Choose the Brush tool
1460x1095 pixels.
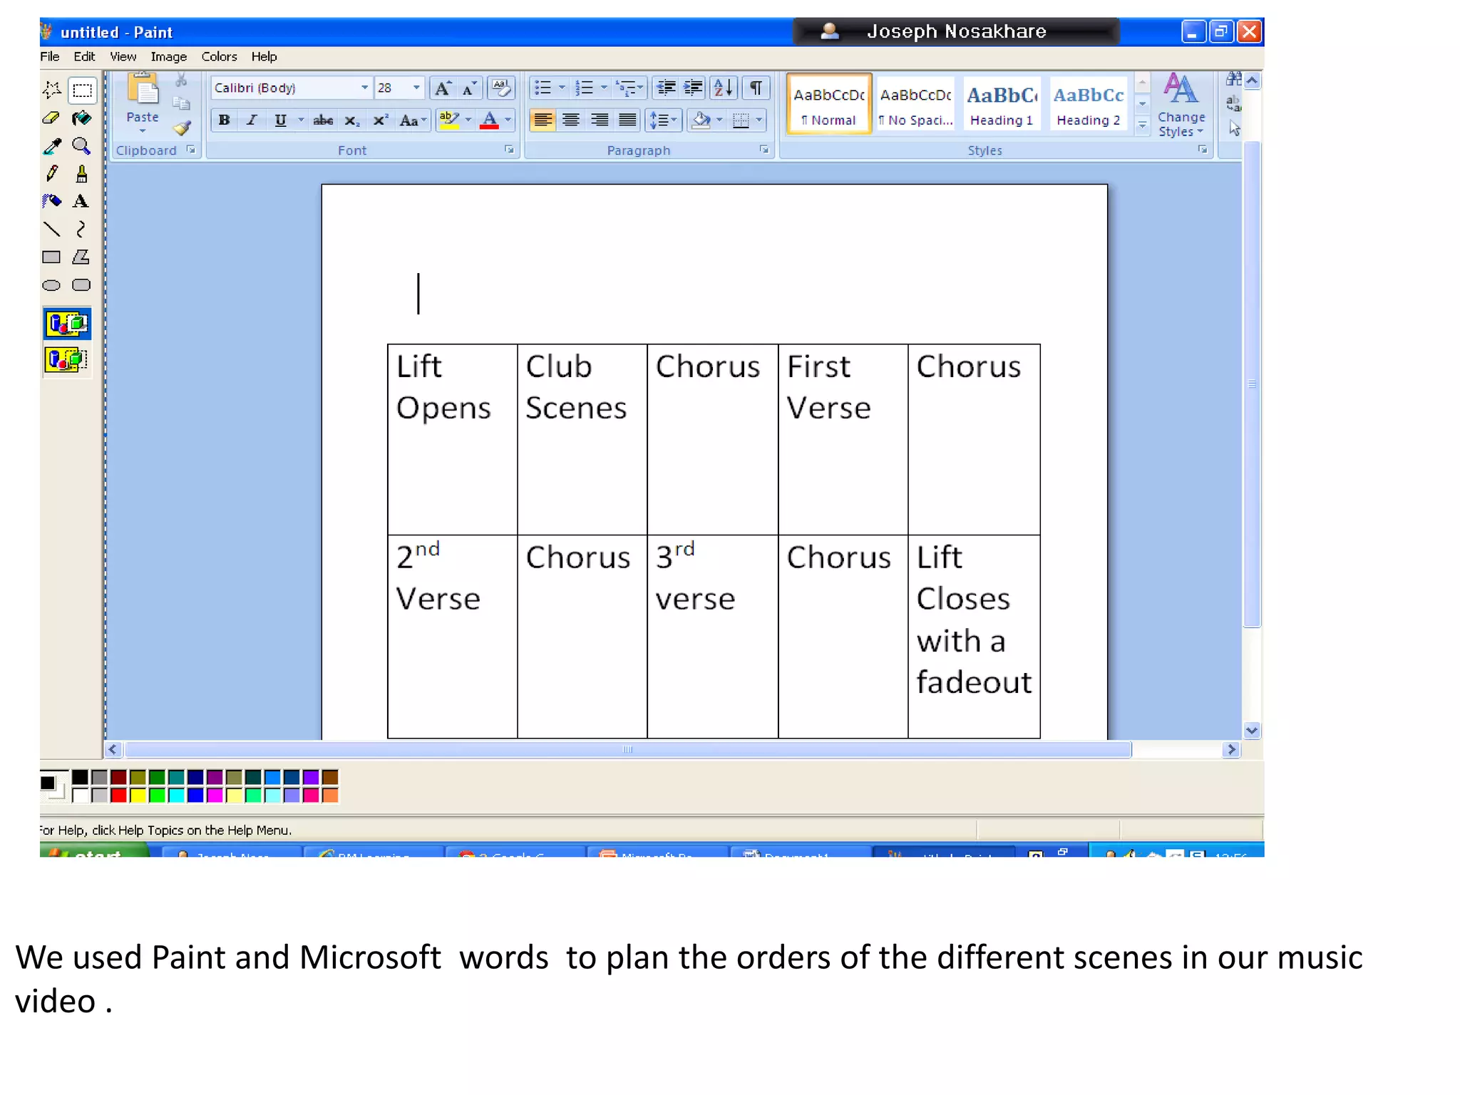point(82,174)
